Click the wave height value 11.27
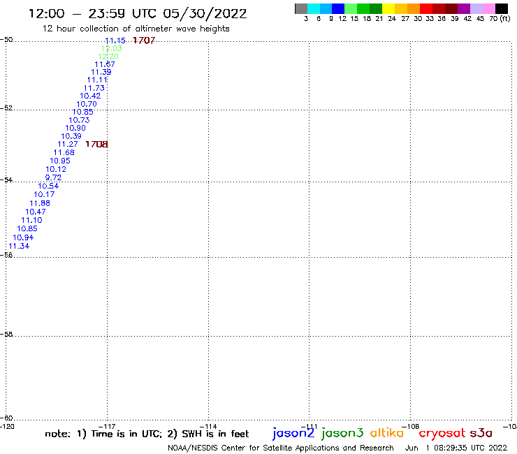This screenshot has height=454, width=517. coord(68,144)
